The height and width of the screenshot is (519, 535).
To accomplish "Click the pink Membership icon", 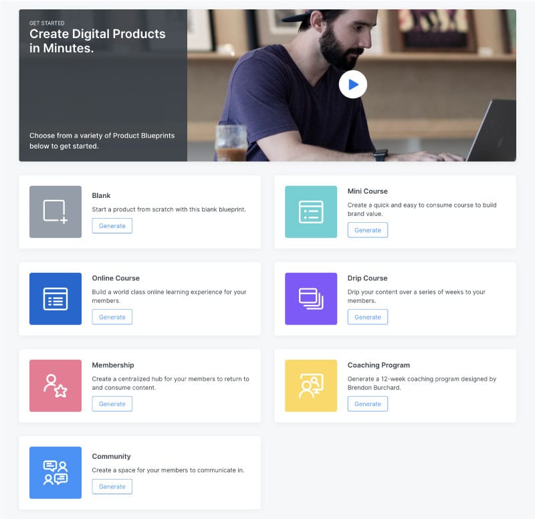I will point(56,385).
